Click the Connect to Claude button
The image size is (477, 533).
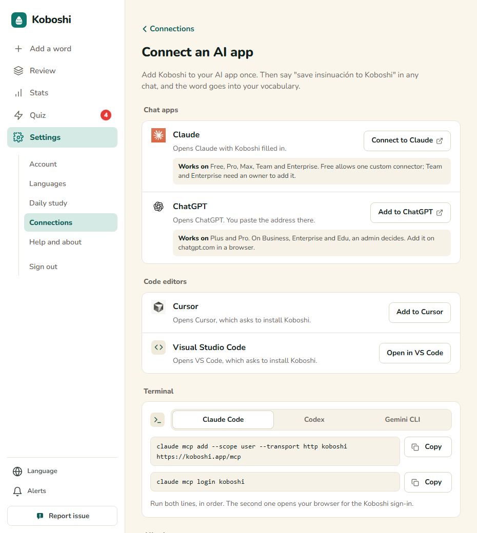coord(407,141)
